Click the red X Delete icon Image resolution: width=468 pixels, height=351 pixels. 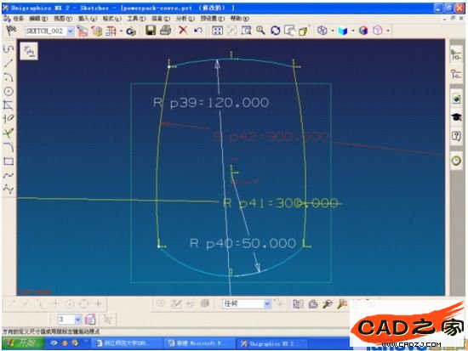[183, 31]
